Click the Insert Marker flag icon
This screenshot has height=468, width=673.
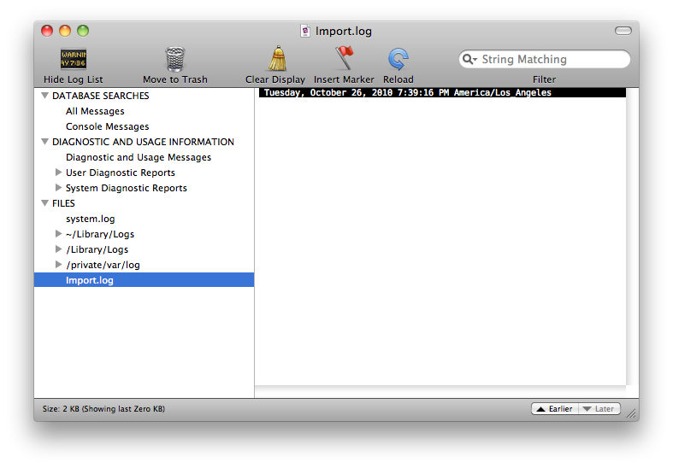tap(344, 58)
